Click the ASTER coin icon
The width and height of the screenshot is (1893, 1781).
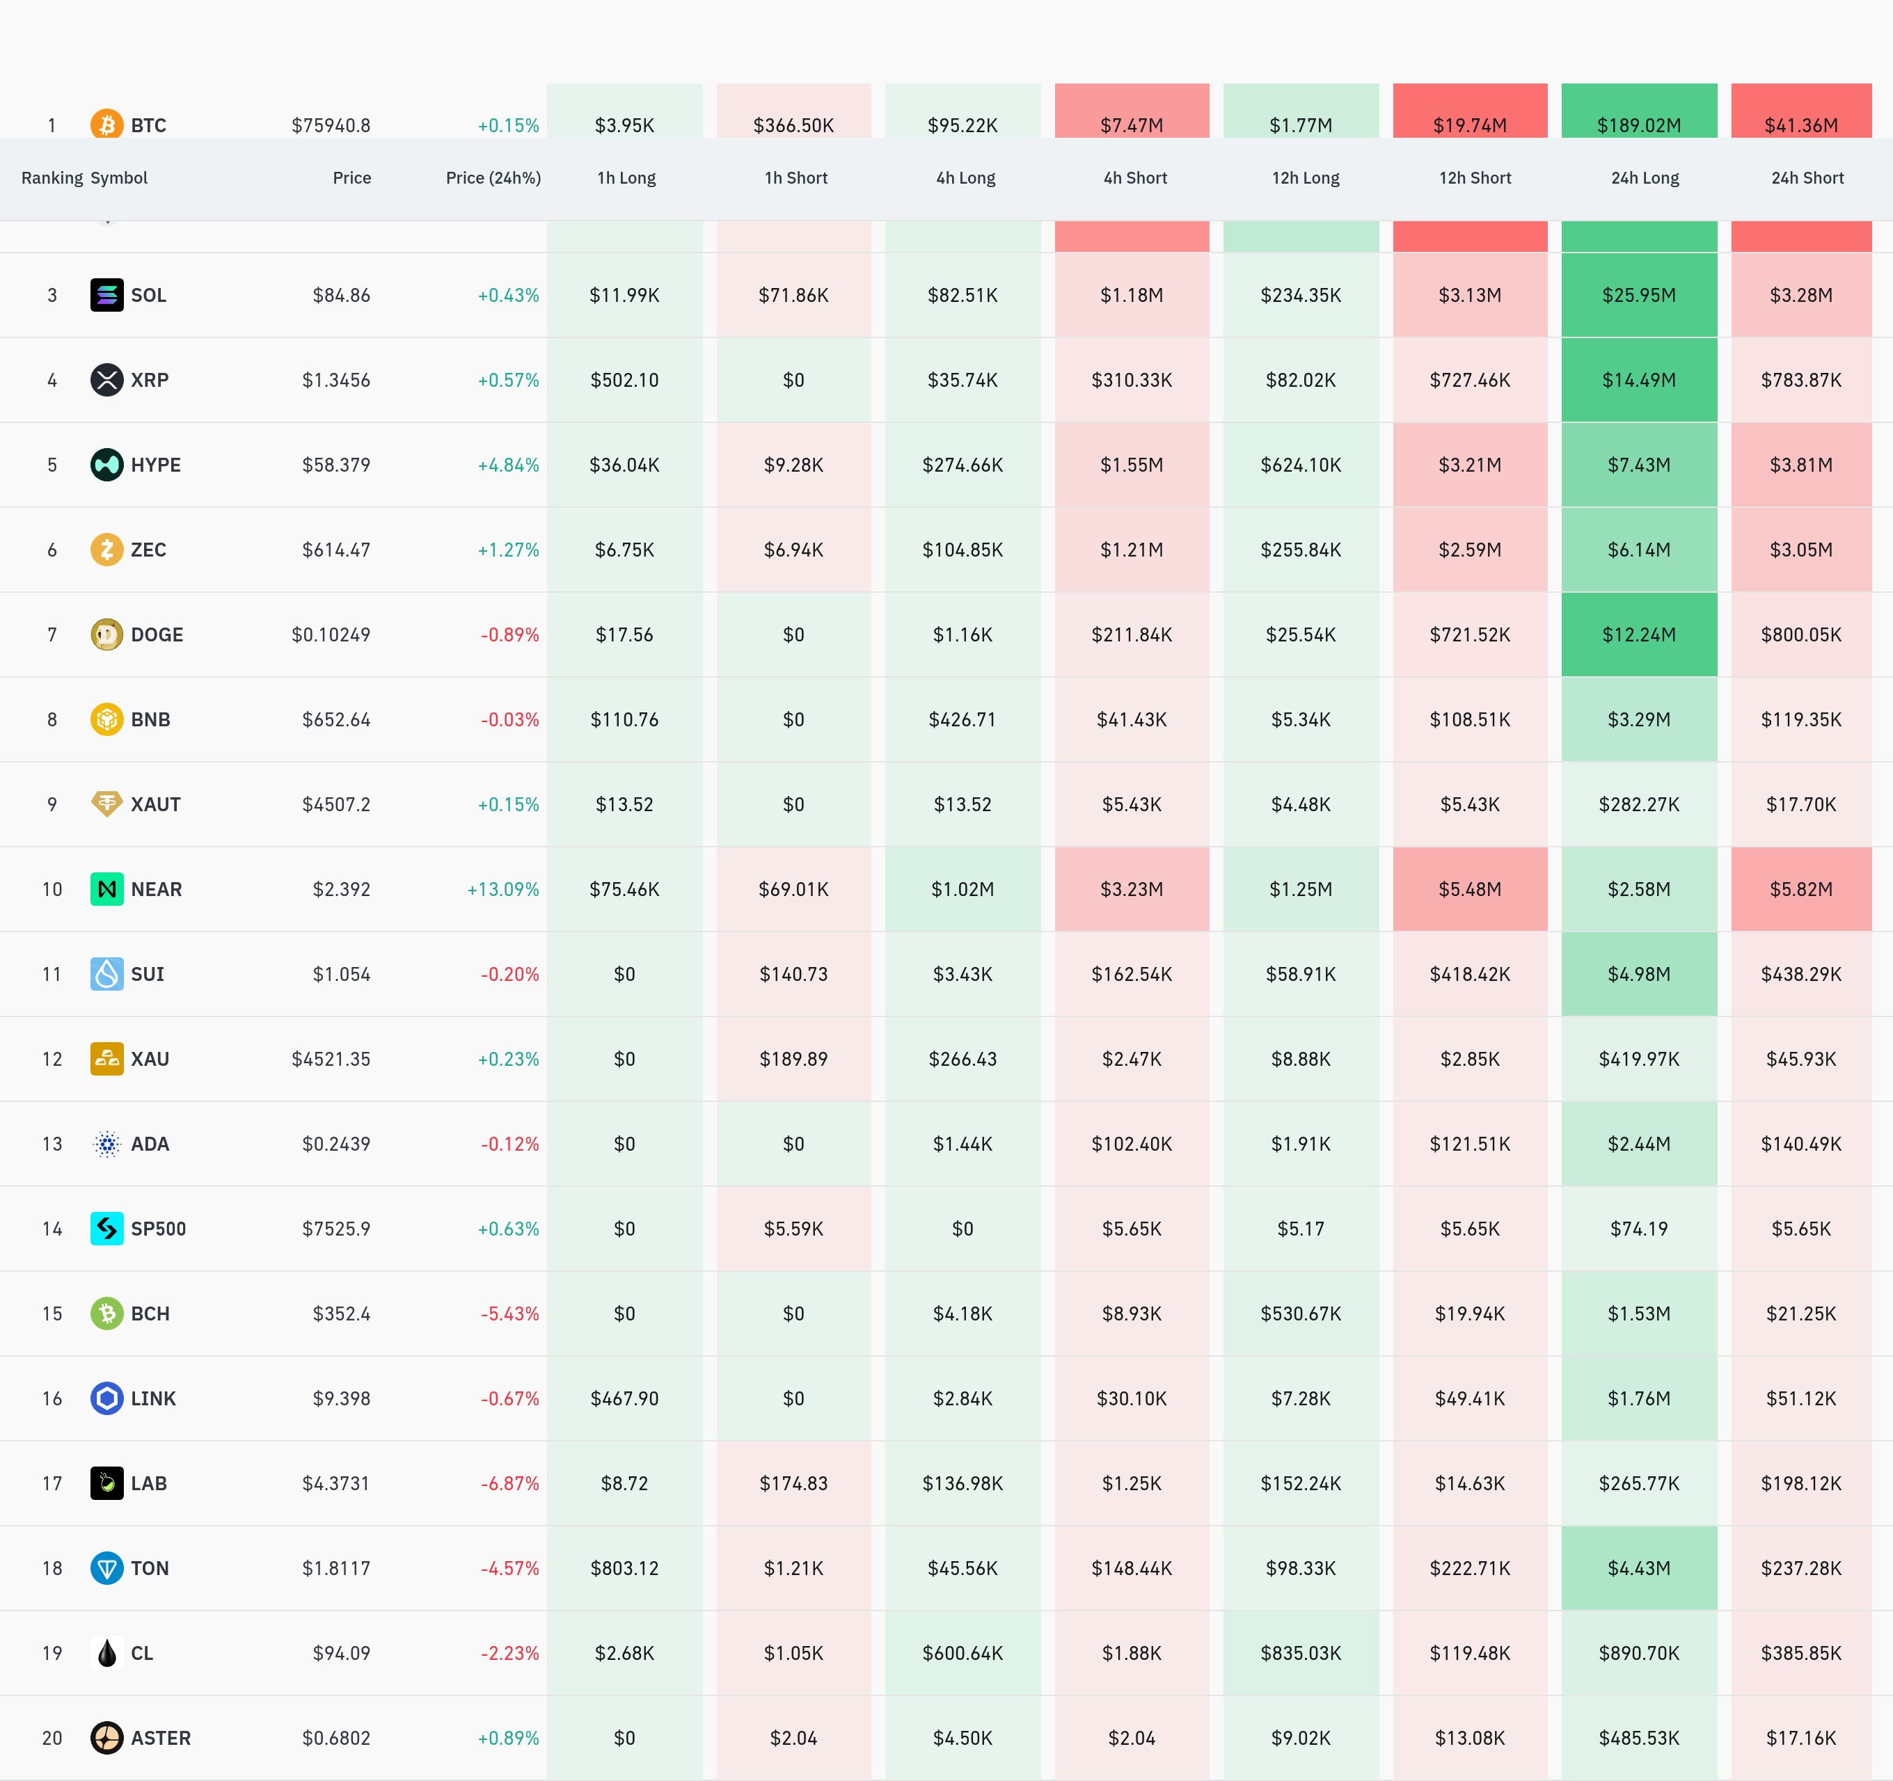(x=106, y=1737)
